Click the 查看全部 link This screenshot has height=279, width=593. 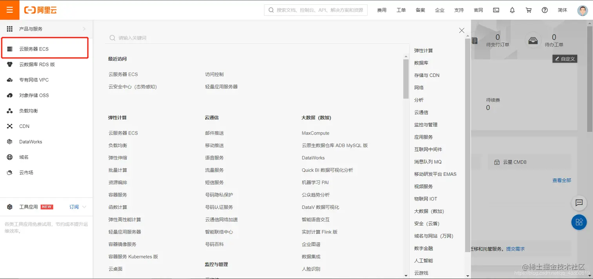[561, 180]
